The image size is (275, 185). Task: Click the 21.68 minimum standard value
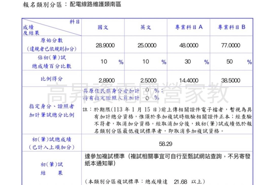180,182
